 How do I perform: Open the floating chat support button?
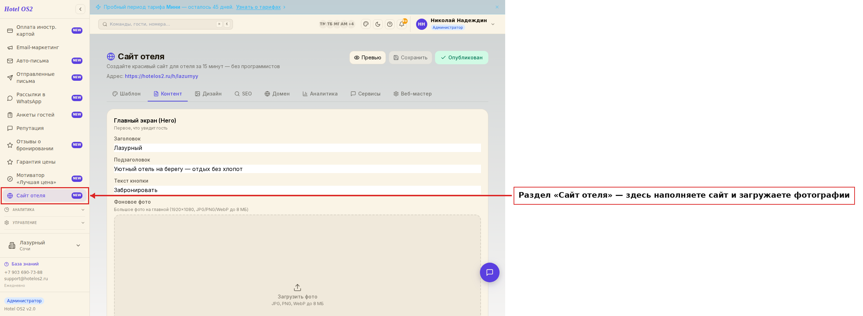[x=490, y=272]
